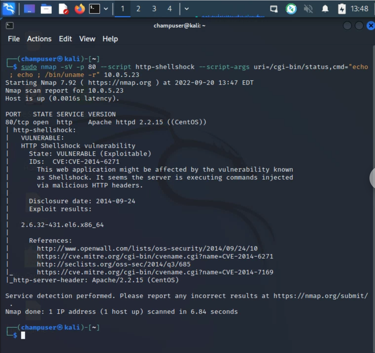Viewport: 375px width, 353px height.
Task: Click the show desktop panel icon
Action: tap(30, 9)
